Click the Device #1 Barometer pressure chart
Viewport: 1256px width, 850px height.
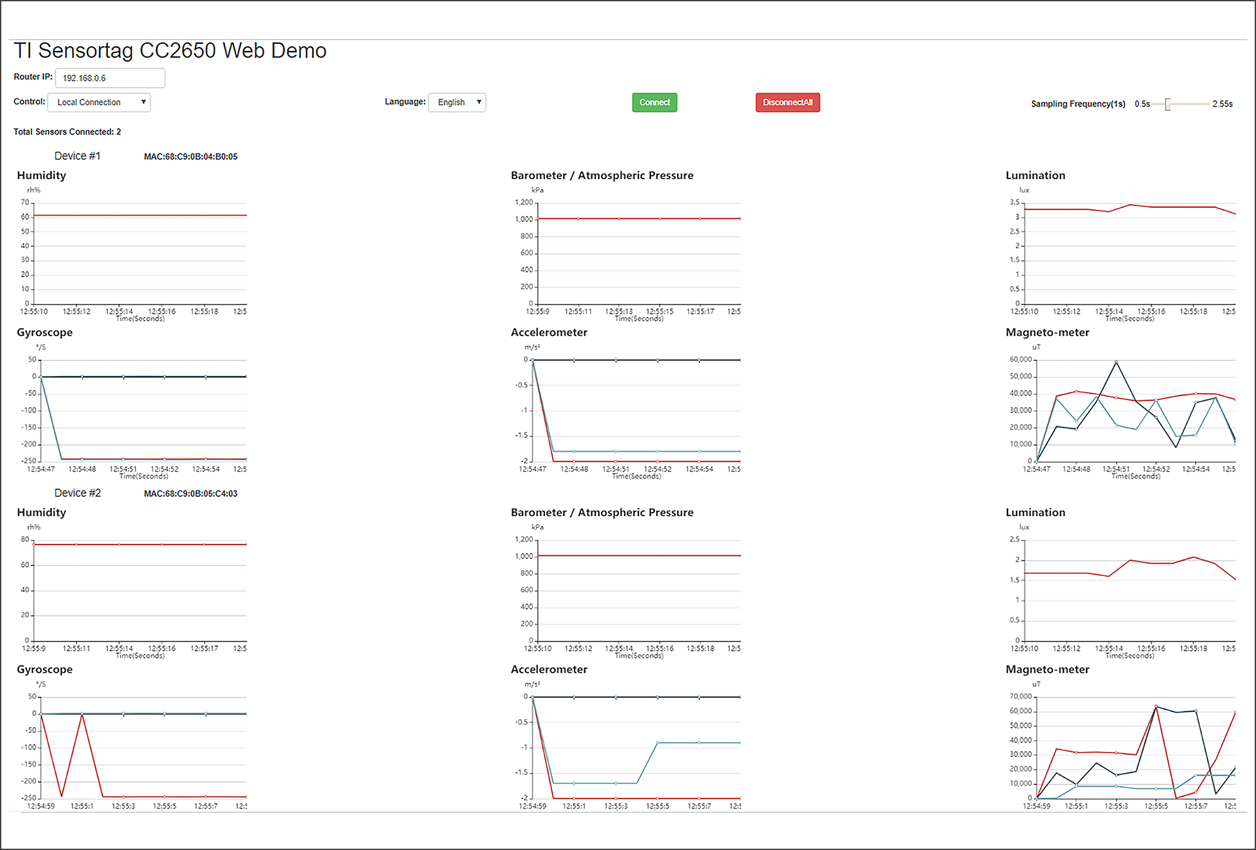(x=627, y=254)
